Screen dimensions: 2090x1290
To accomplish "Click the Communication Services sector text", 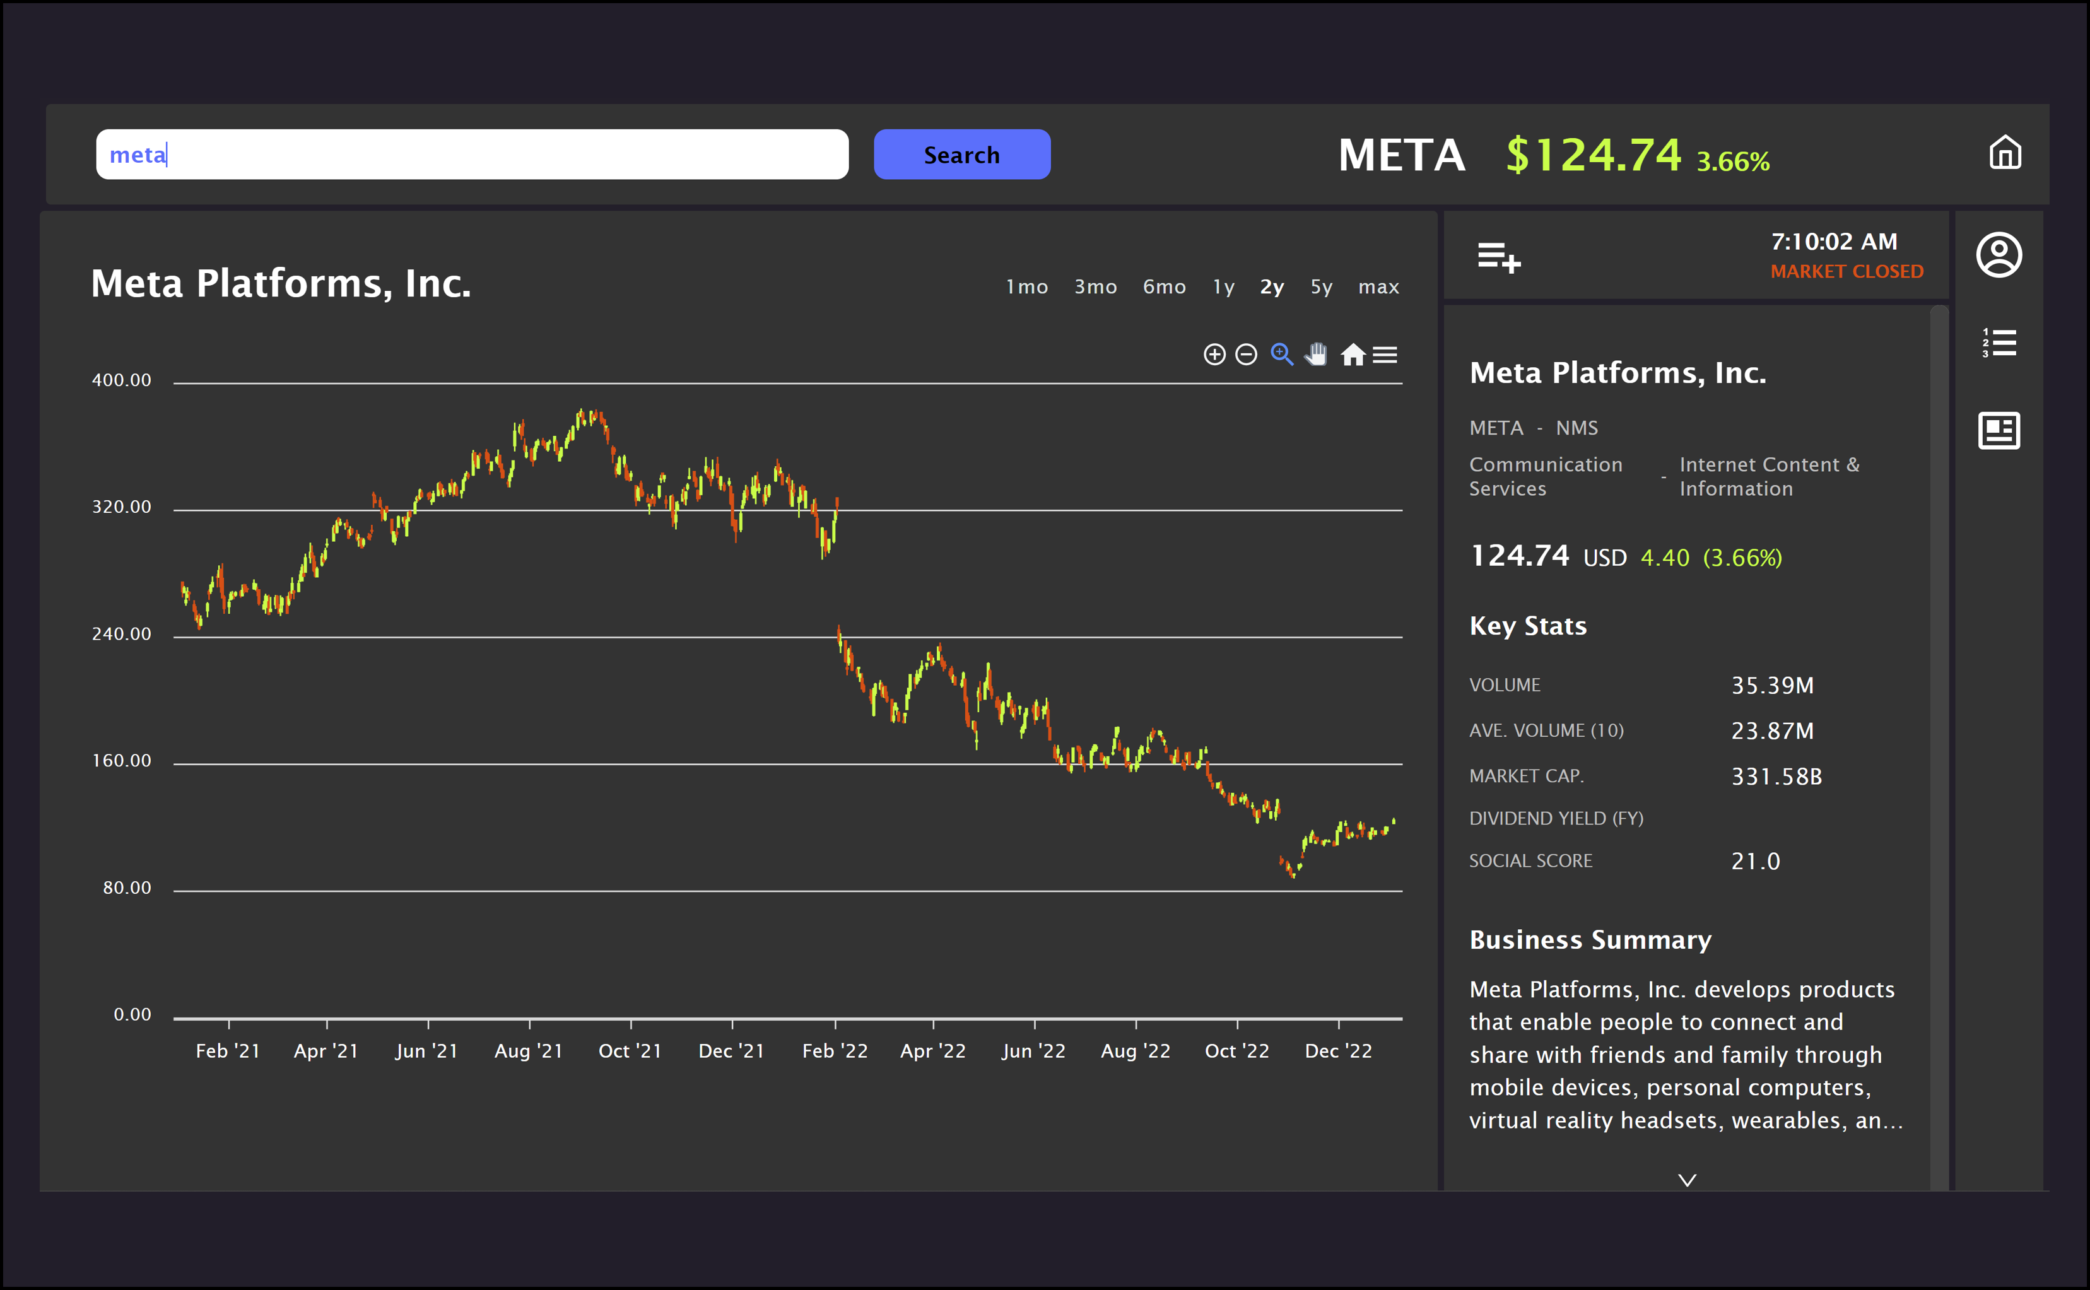I will click(x=1545, y=477).
